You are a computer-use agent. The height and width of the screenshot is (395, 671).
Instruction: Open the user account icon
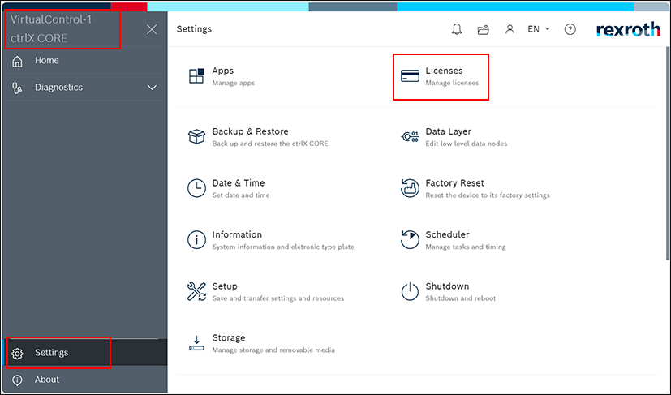pos(510,29)
